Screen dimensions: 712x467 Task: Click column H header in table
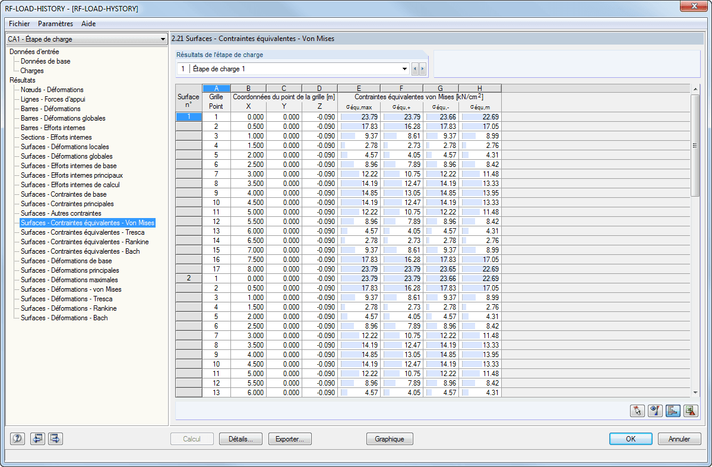pos(480,88)
